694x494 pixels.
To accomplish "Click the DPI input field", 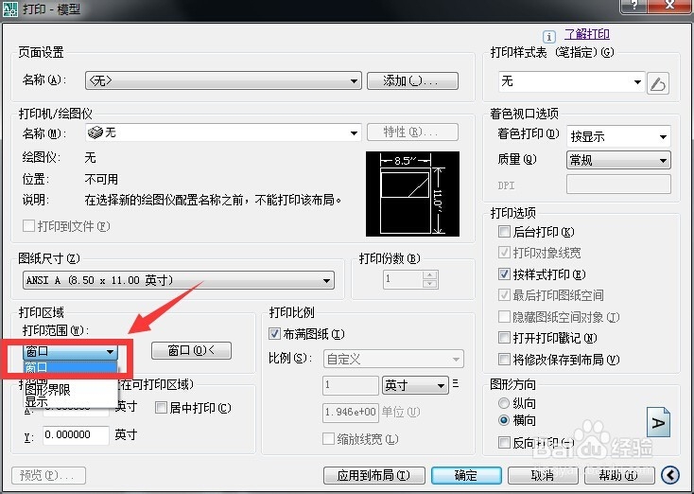I will 618,184.
